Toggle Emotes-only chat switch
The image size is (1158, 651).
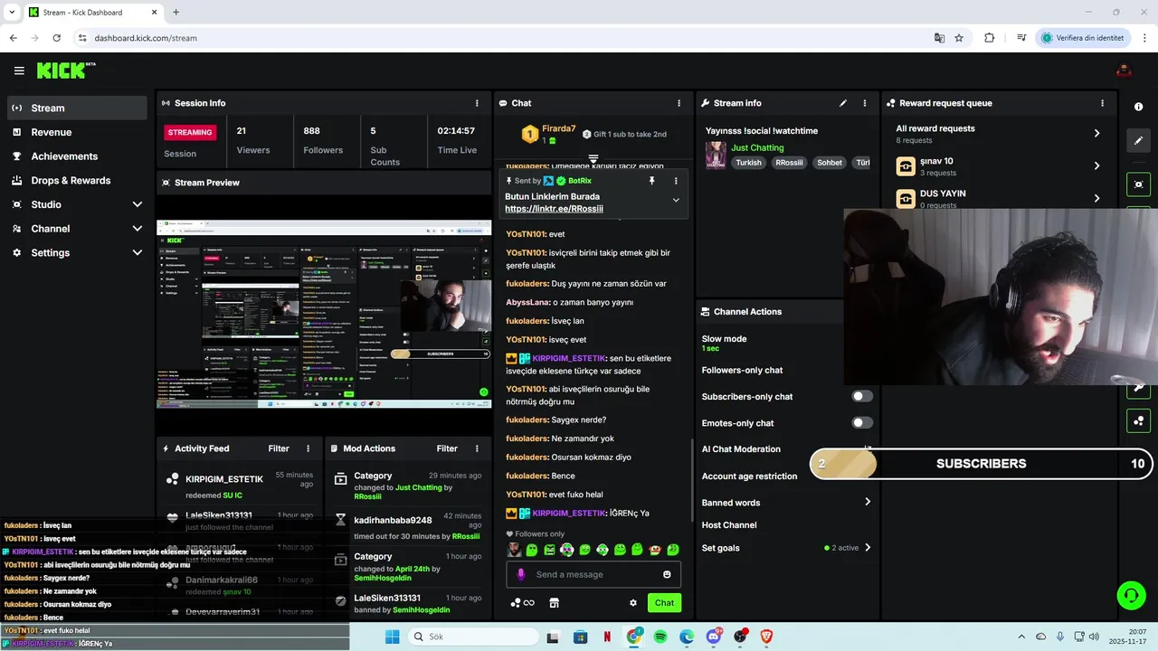(x=862, y=422)
